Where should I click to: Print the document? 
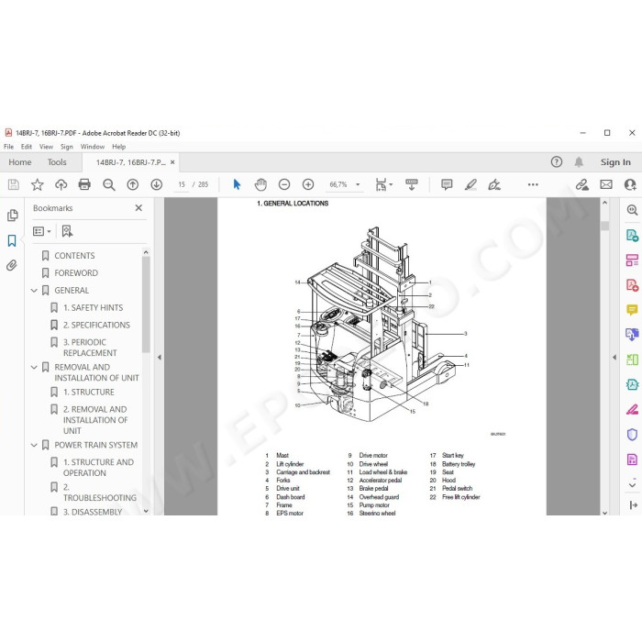pyautogui.click(x=84, y=184)
